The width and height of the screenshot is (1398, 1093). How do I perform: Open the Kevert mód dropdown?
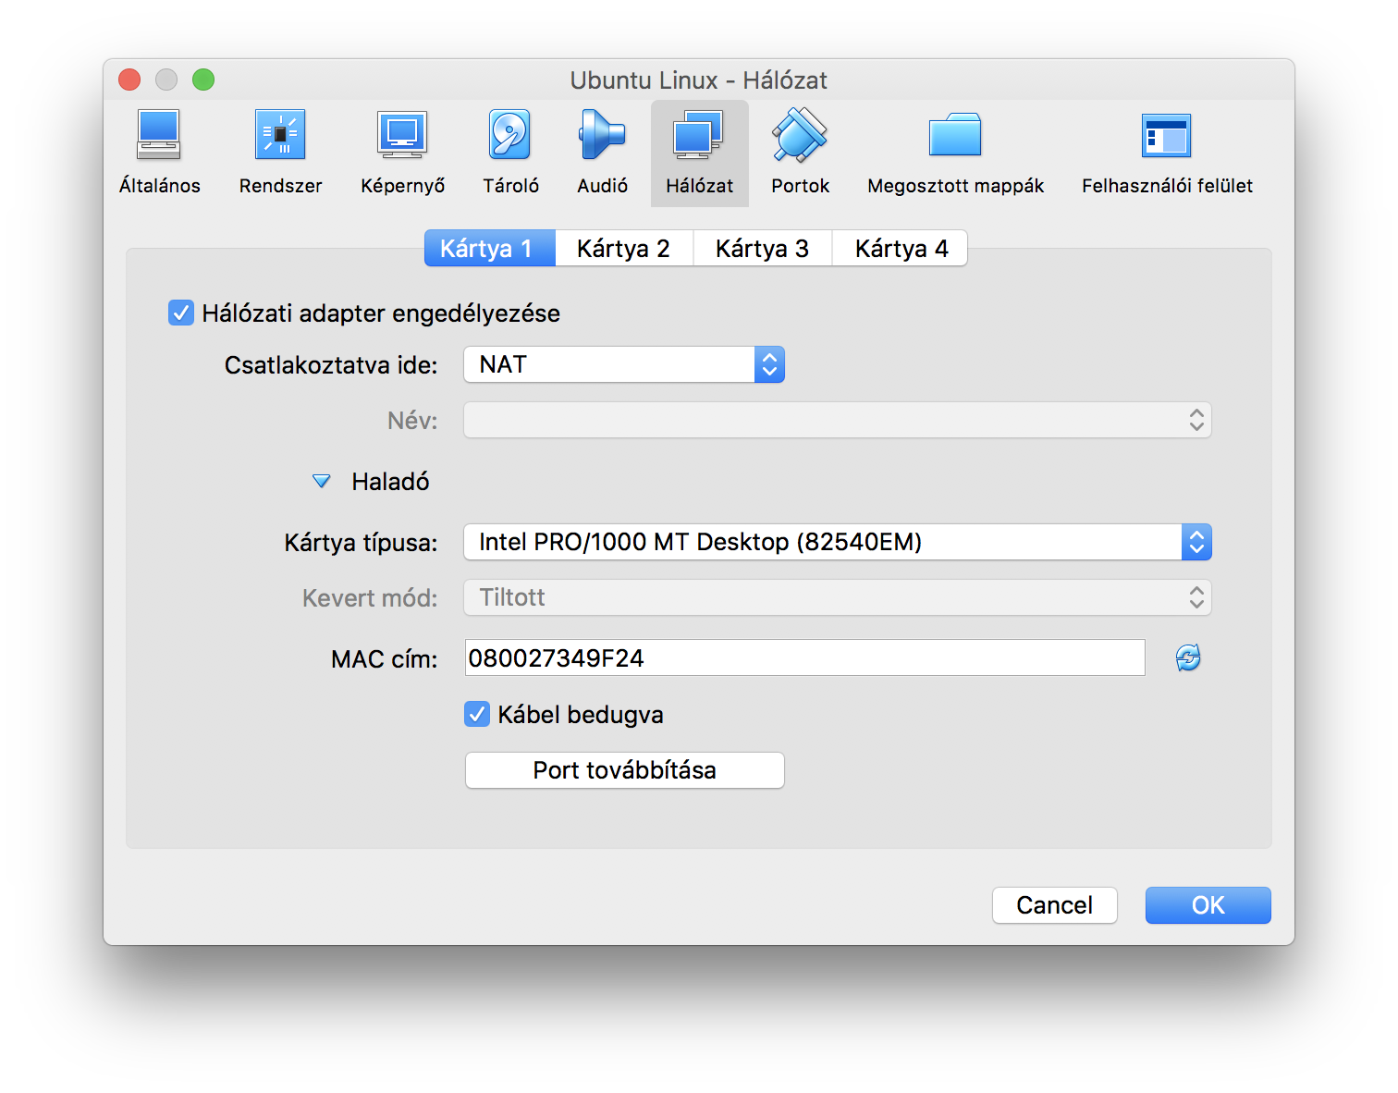[838, 597]
